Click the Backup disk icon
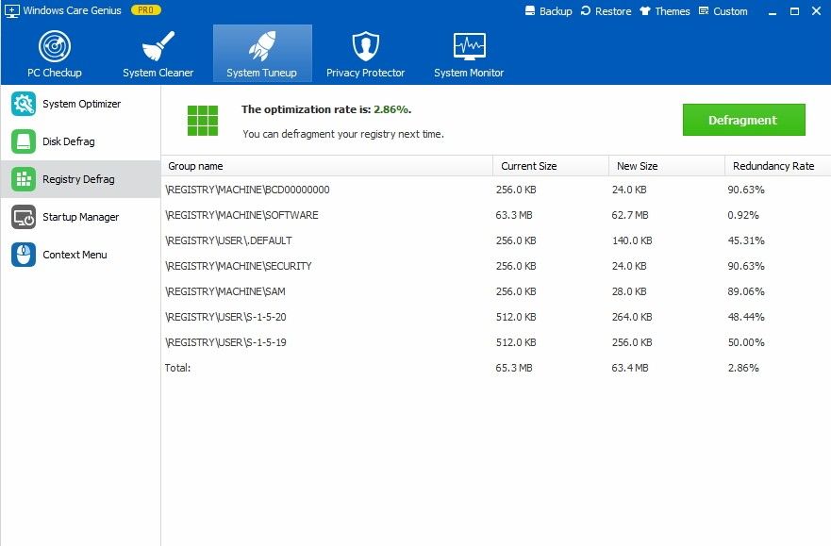 coord(530,10)
